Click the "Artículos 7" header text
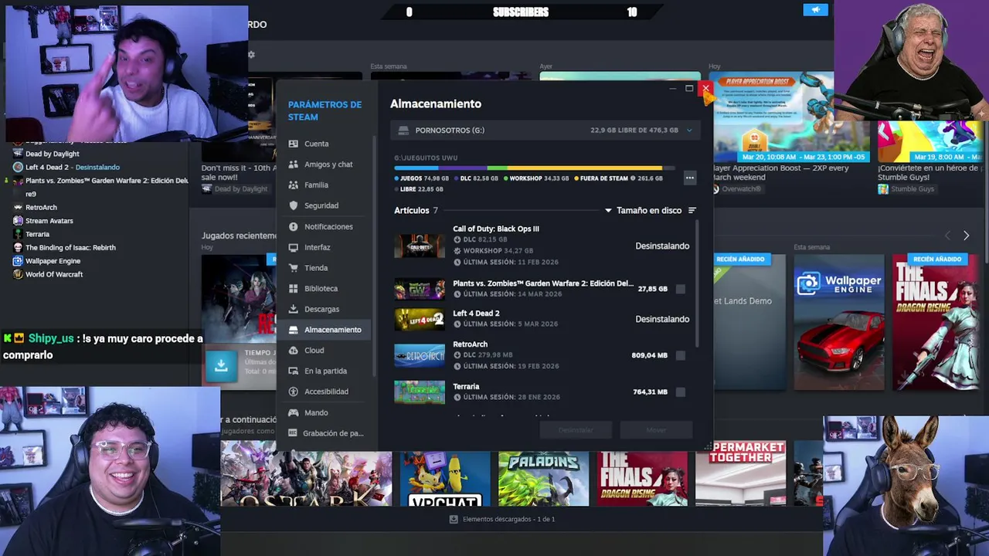 [416, 210]
